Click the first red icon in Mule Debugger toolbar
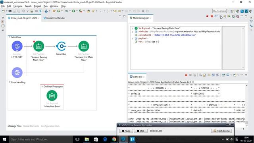254x143 pixels. tap(207, 16)
